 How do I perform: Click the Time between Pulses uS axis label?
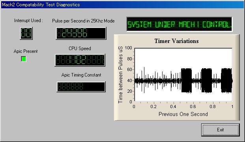click(120, 75)
